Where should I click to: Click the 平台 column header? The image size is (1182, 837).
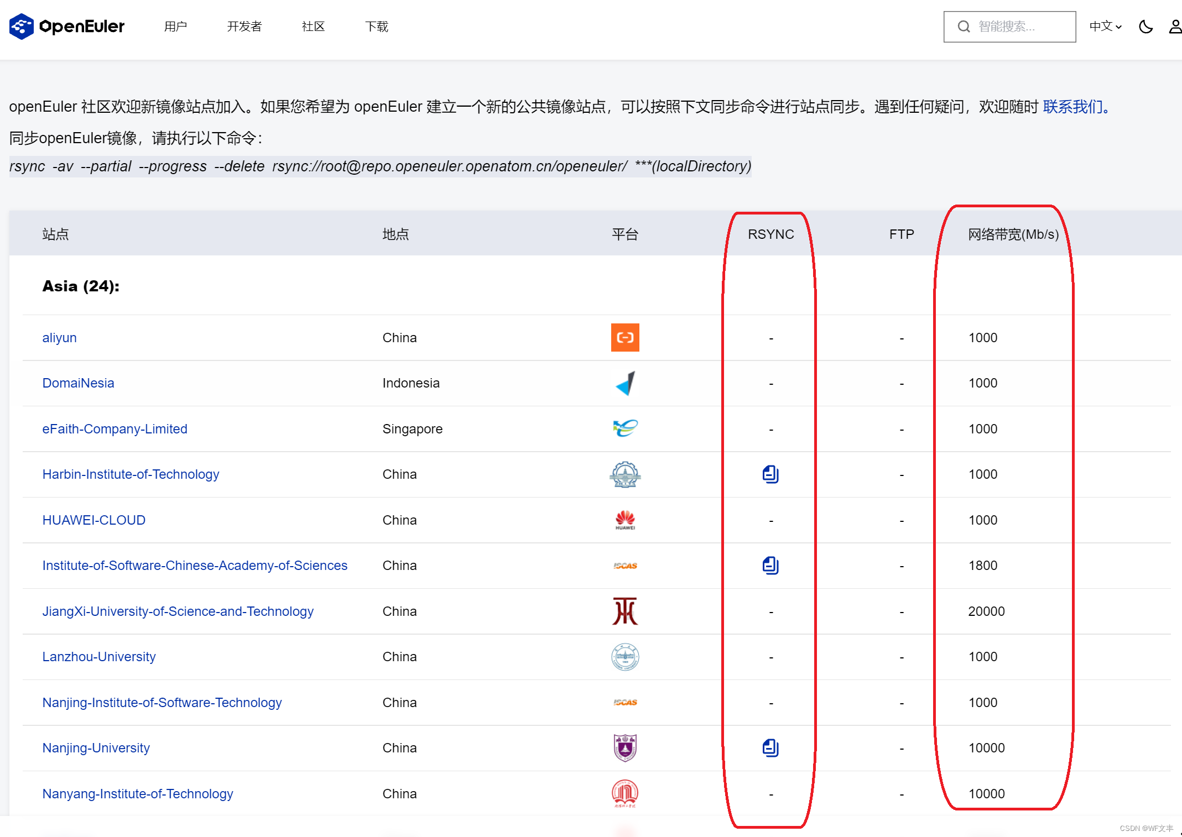pyautogui.click(x=625, y=234)
